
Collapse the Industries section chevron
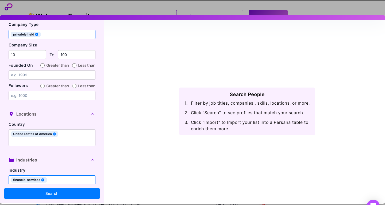click(x=93, y=160)
